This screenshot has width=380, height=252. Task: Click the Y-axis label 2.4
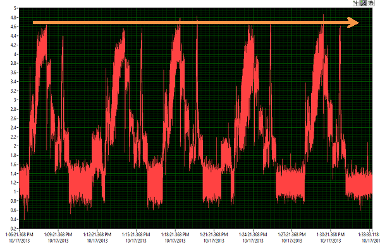coord(13,127)
